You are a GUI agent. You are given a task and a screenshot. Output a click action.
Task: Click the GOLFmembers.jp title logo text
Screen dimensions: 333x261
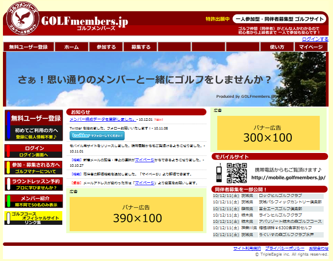click(85, 22)
